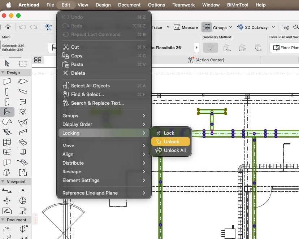299x239 pixels.
Task: Select the Skylight tool
Action: (x=23, y=142)
